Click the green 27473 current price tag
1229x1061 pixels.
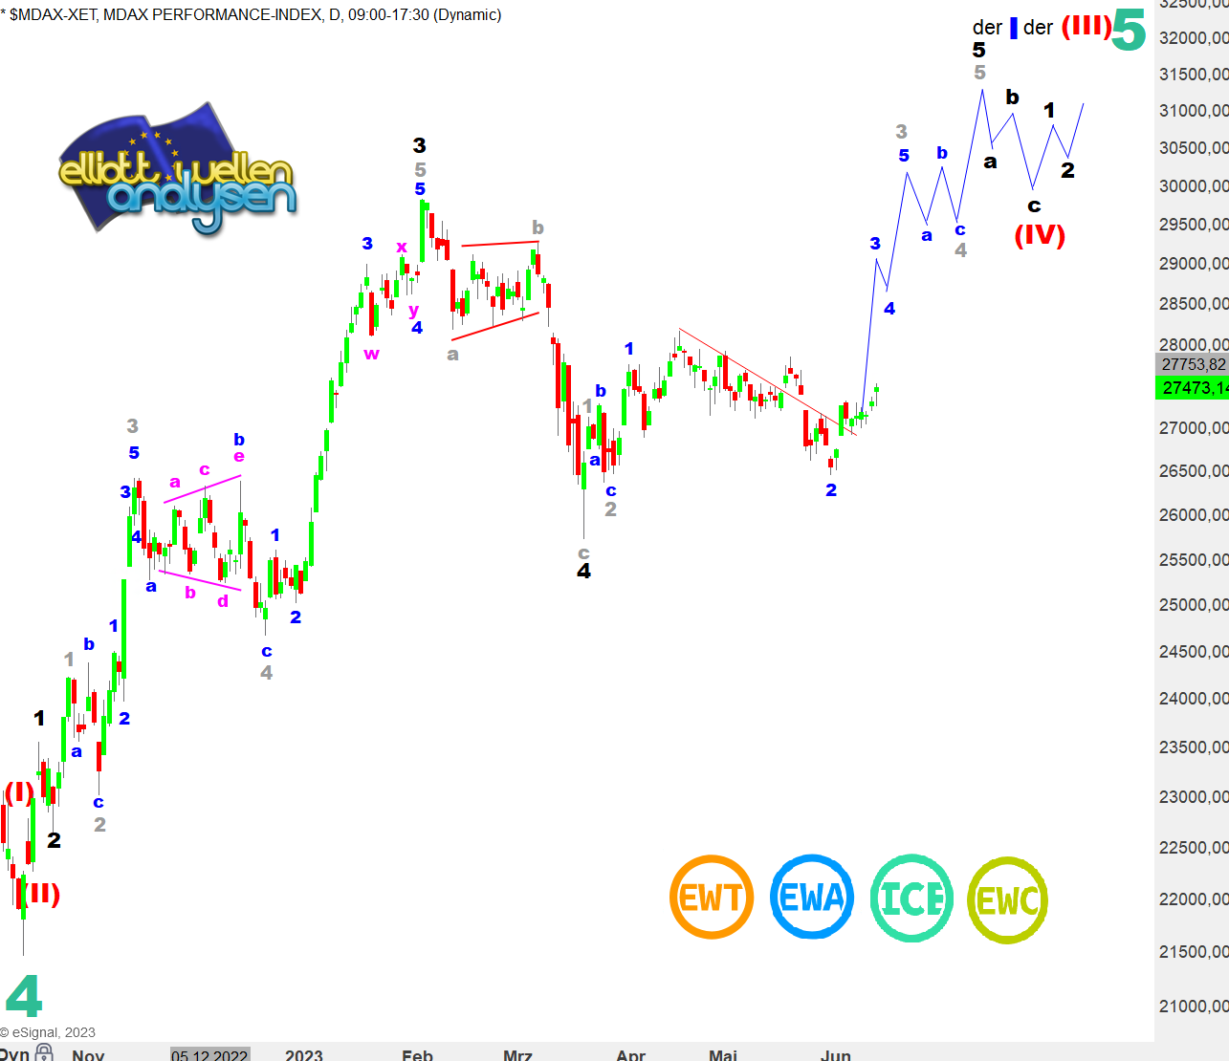[x=1192, y=387]
